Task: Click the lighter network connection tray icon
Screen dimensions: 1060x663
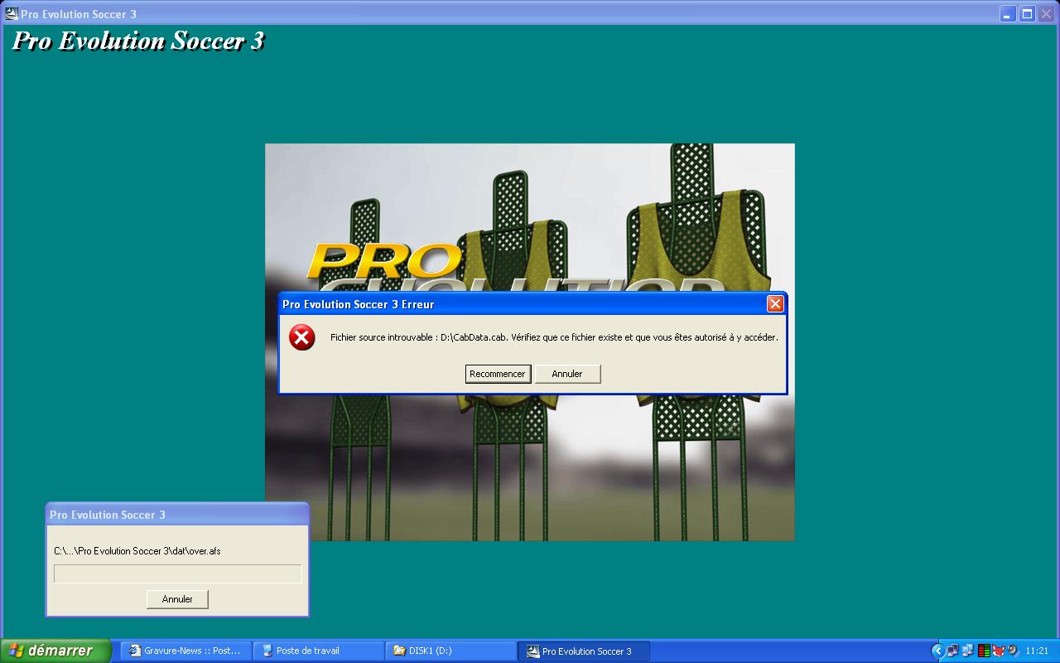Action: point(967,651)
